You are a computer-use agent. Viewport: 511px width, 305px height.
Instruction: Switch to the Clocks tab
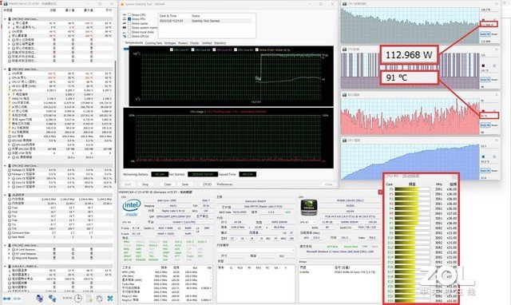tap(194, 42)
